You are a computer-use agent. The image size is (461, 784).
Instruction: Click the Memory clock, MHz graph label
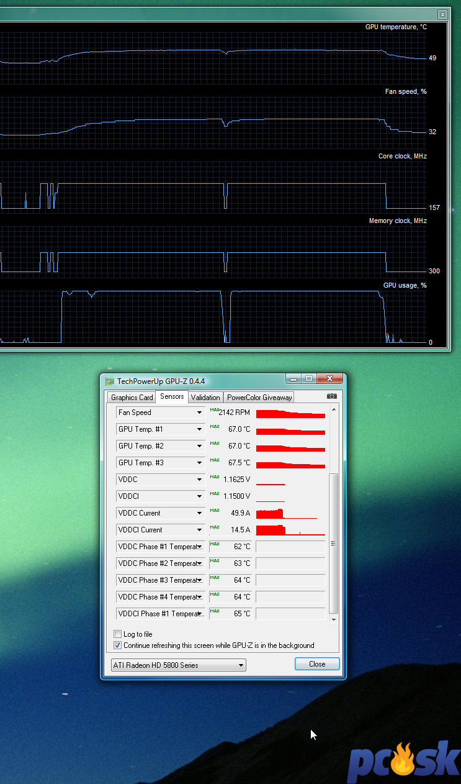click(398, 221)
